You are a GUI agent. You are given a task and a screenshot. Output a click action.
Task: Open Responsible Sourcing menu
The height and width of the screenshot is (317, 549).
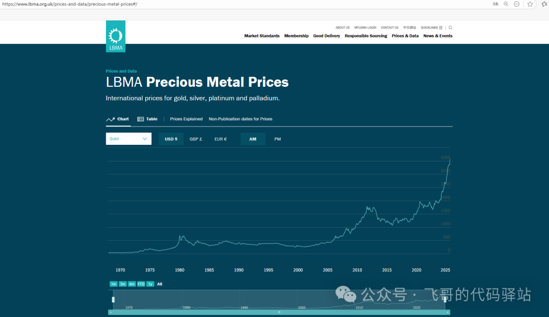[366, 36]
